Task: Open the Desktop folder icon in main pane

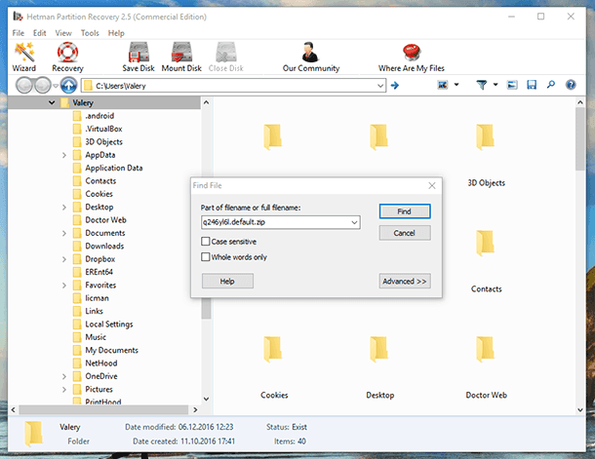Action: coord(379,349)
